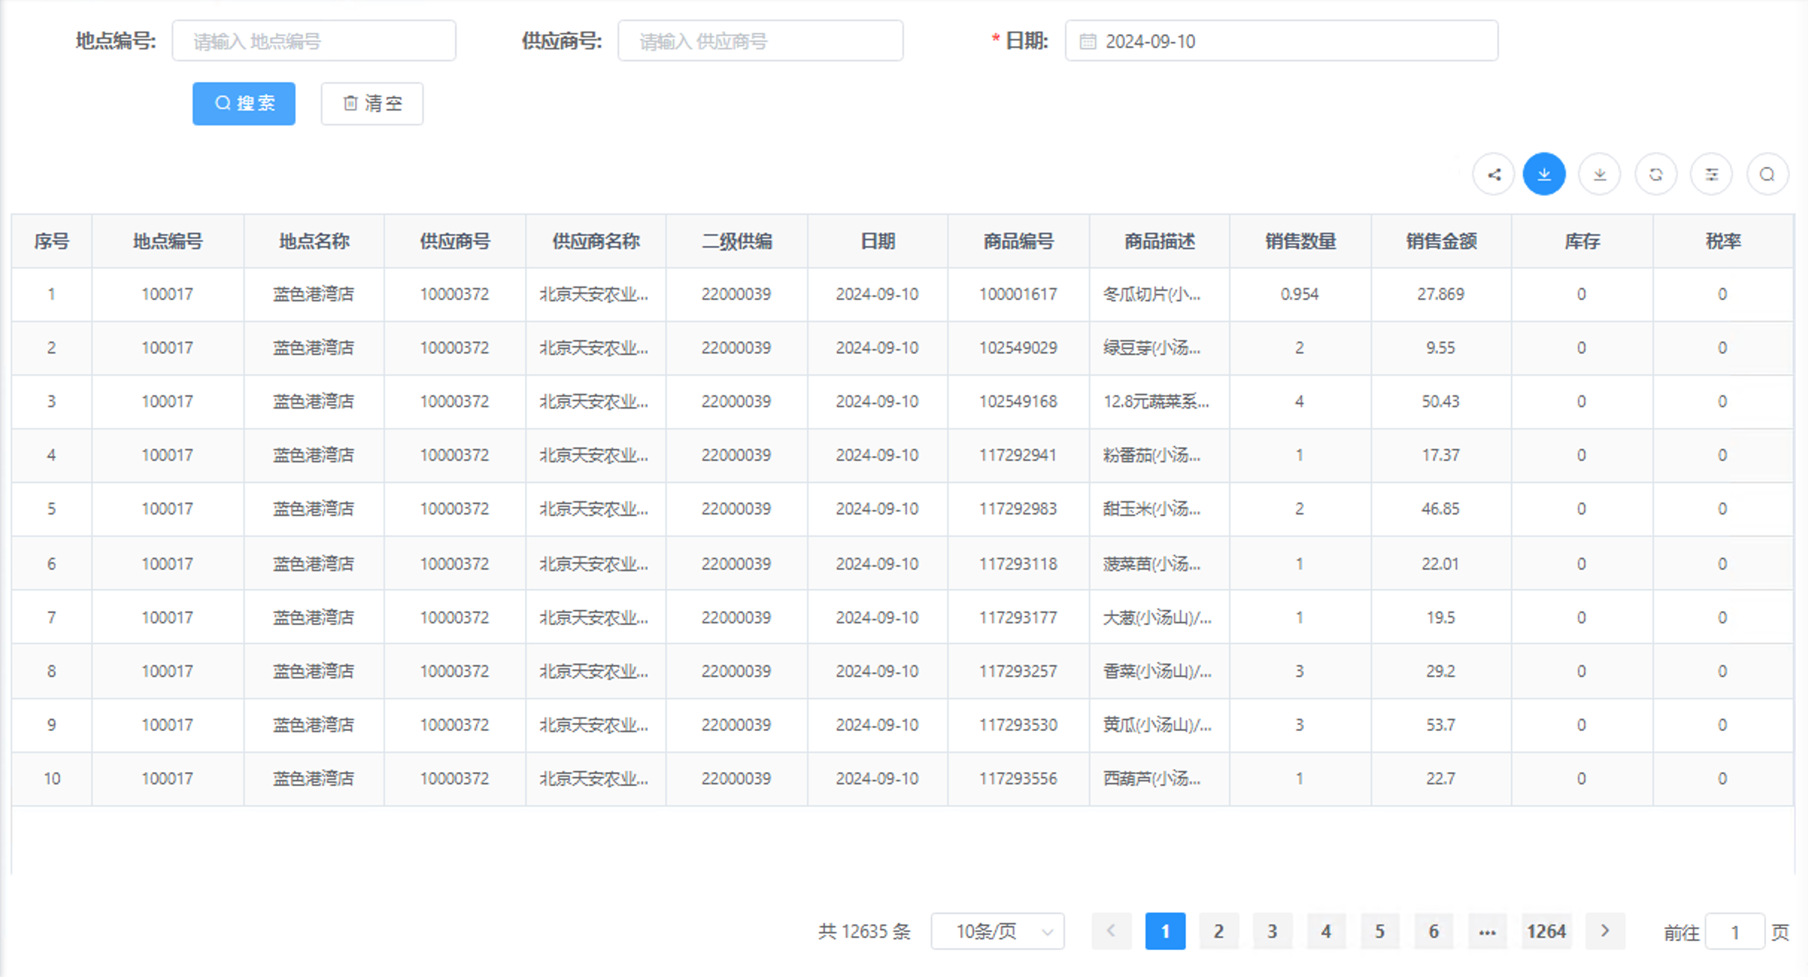Click the 搜索 search button

point(243,104)
